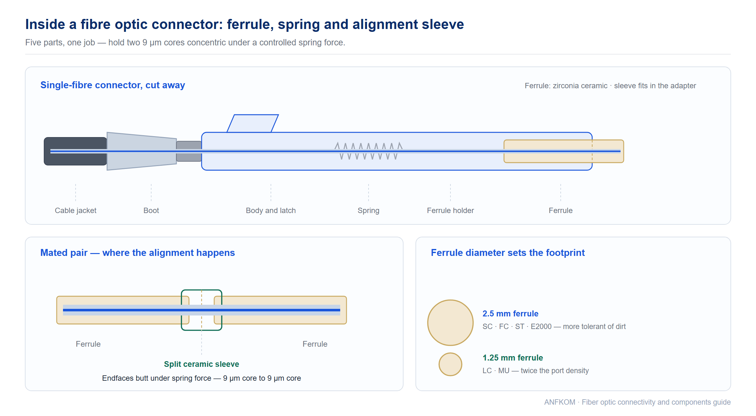Click the 'Ferrule diameter sets the footprint' heading
Viewport: 756px width, 416px height.
point(508,253)
